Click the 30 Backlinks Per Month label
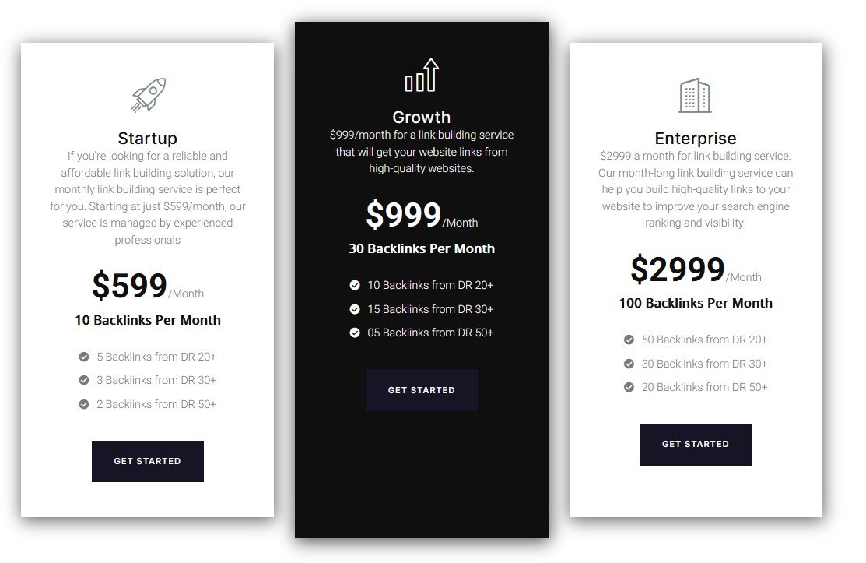866x563 pixels. [422, 248]
